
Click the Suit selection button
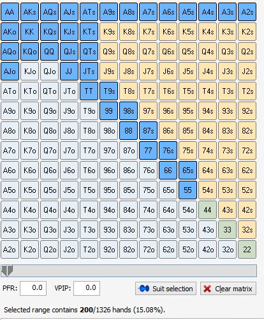click(x=166, y=289)
